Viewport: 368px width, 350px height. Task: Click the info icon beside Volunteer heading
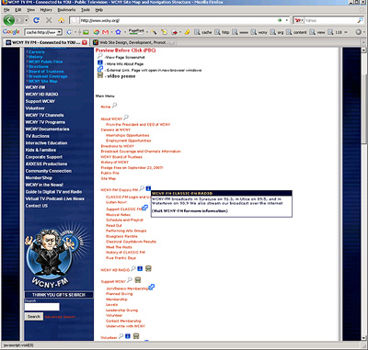[128, 336]
